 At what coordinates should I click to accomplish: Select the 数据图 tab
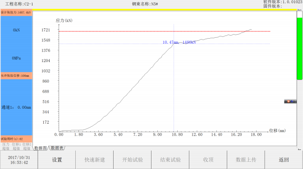[x=41, y=148]
